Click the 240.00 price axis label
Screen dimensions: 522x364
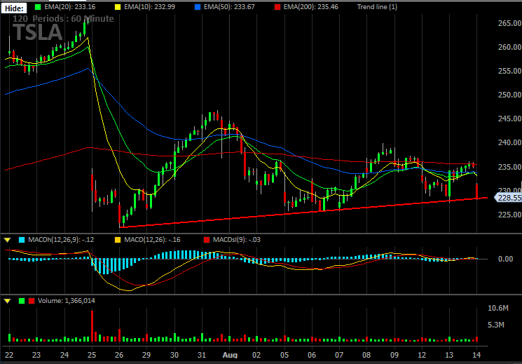coord(509,142)
